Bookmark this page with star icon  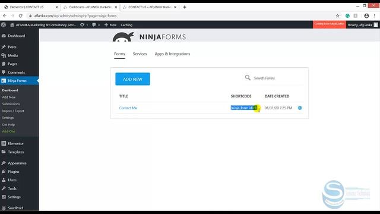(x=338, y=16)
